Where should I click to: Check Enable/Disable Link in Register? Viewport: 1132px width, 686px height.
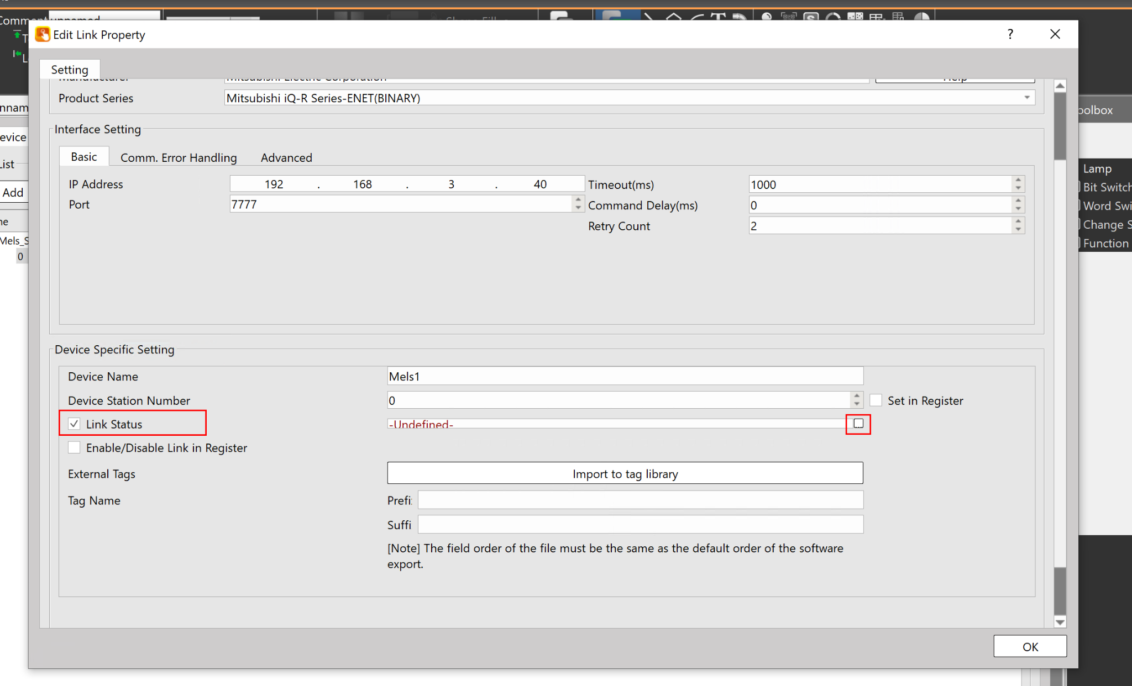point(75,447)
